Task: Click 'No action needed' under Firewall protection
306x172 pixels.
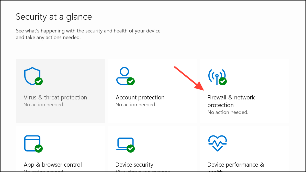Action: pyautogui.click(x=228, y=112)
